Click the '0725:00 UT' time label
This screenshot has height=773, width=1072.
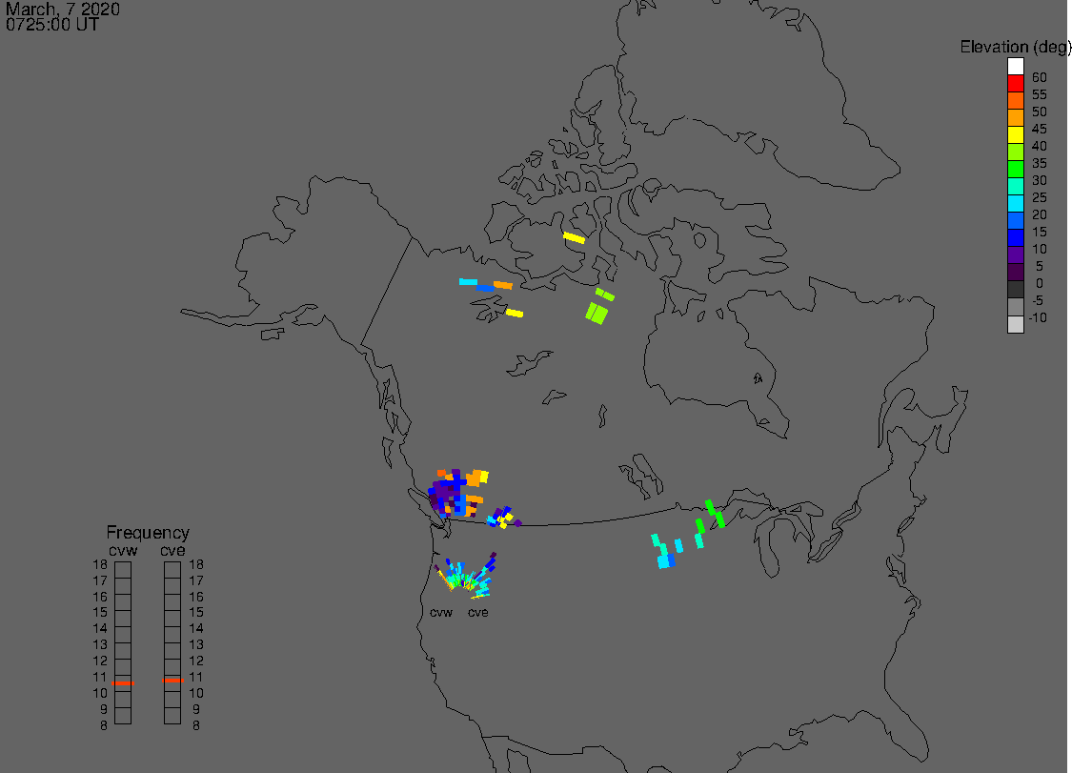[52, 25]
